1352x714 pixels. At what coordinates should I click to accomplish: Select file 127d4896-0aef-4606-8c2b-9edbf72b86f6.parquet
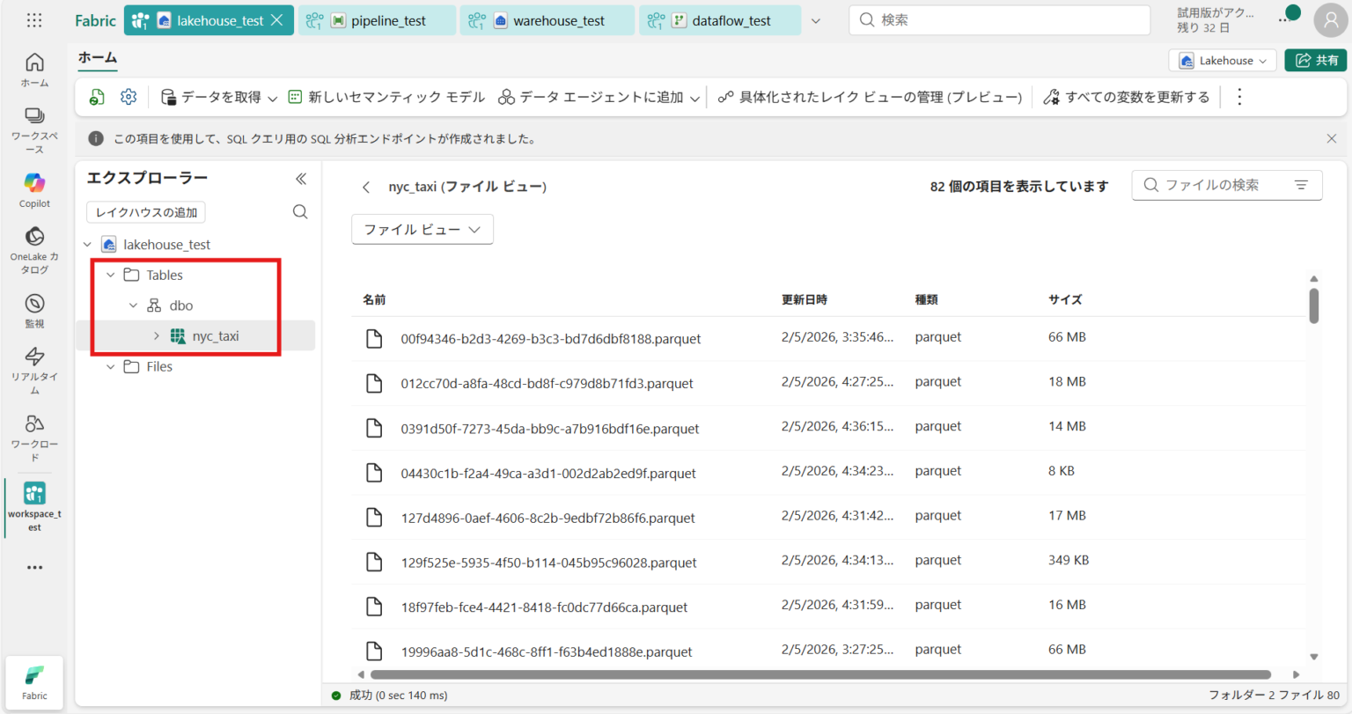click(x=547, y=518)
